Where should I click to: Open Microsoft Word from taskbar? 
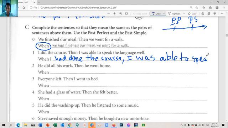click(x=40, y=125)
